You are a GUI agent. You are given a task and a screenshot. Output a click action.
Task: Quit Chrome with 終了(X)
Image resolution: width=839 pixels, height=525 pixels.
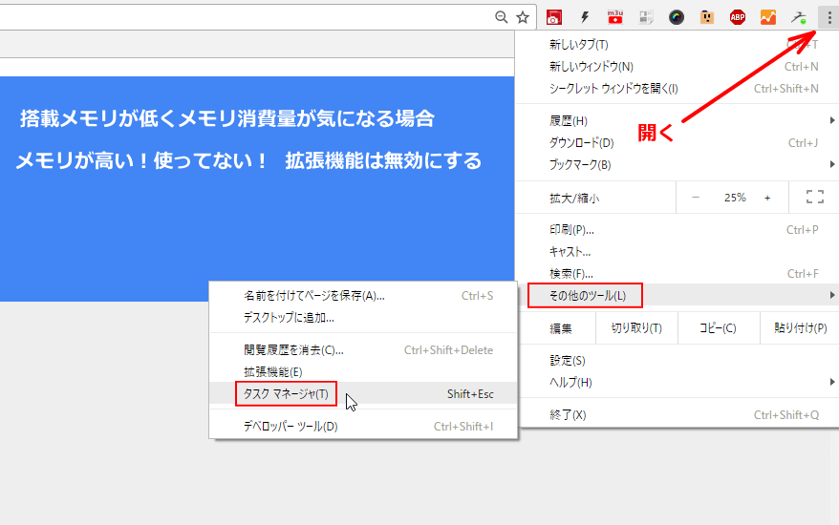(677, 415)
